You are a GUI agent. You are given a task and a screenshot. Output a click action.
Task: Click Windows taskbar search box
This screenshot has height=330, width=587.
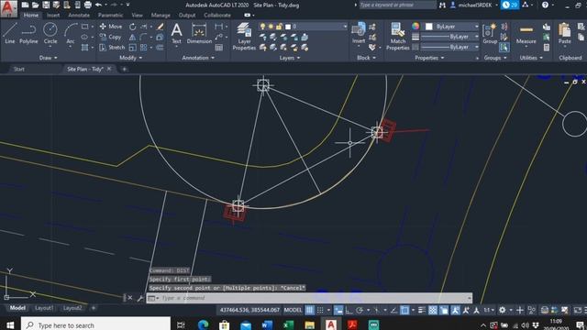point(95,324)
